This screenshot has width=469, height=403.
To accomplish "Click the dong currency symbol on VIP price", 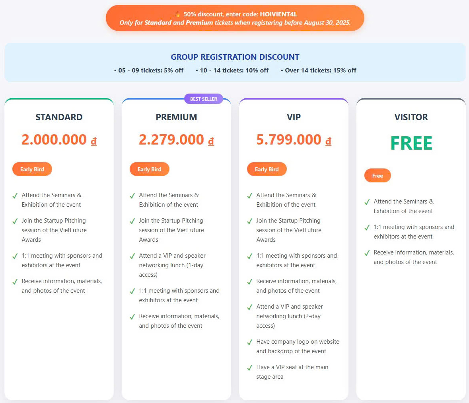I will (x=329, y=141).
